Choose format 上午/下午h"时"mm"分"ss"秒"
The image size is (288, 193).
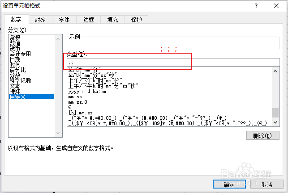coord(170,86)
